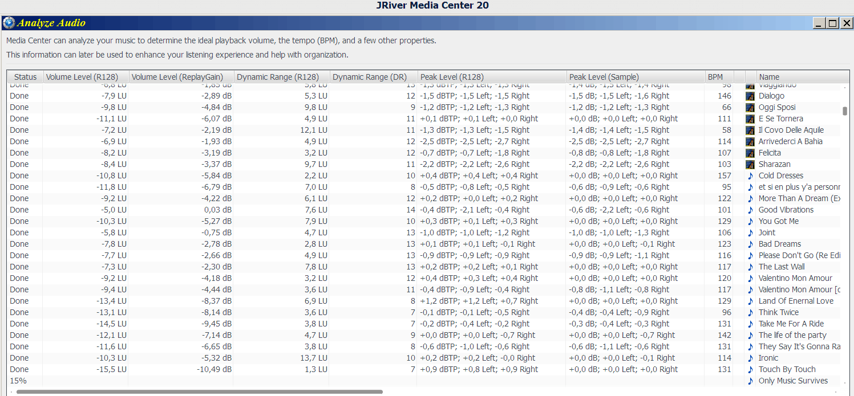The height and width of the screenshot is (396, 854).
Task: Select the 15% progress row status
Action: pos(18,381)
